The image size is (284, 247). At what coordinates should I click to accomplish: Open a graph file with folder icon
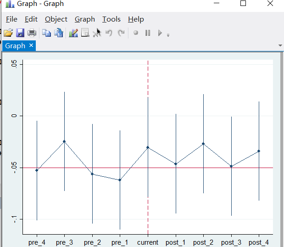8,33
